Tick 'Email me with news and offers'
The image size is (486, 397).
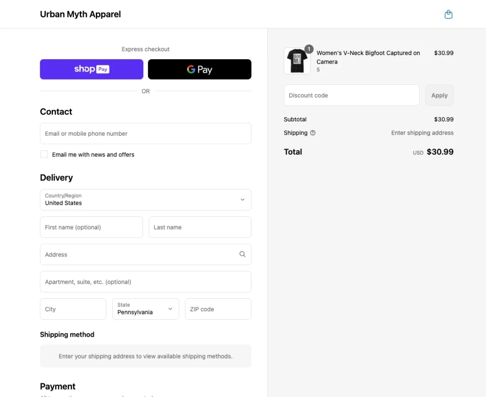44,154
